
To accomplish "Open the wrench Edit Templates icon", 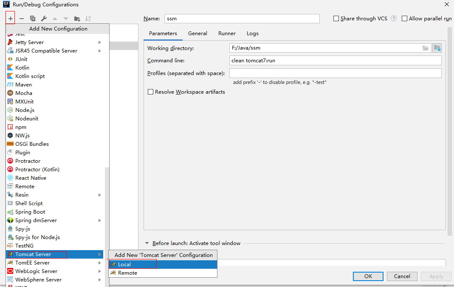I will [x=44, y=19].
